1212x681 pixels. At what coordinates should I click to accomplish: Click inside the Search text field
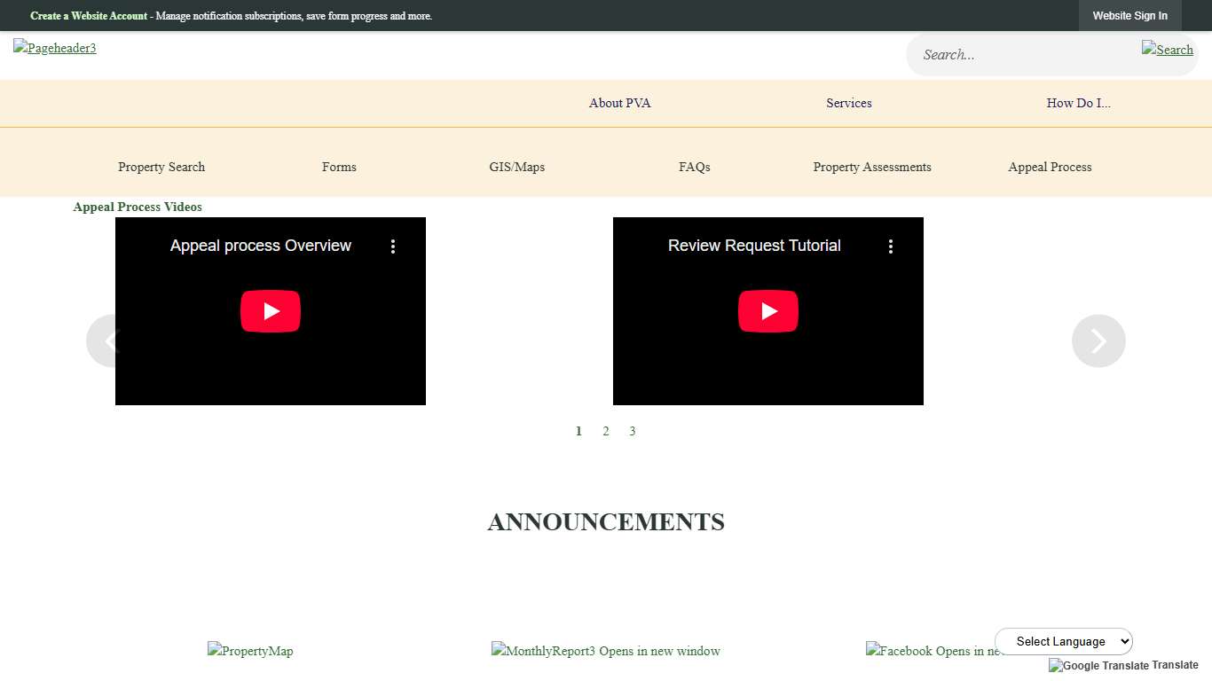(1020, 55)
